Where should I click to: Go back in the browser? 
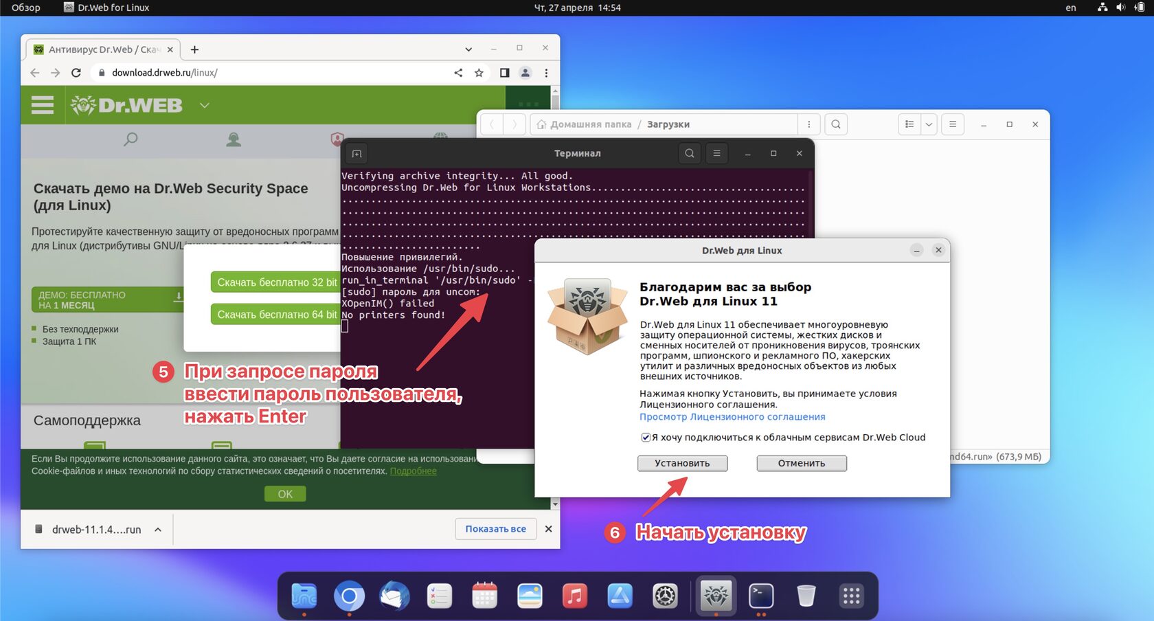(x=35, y=73)
